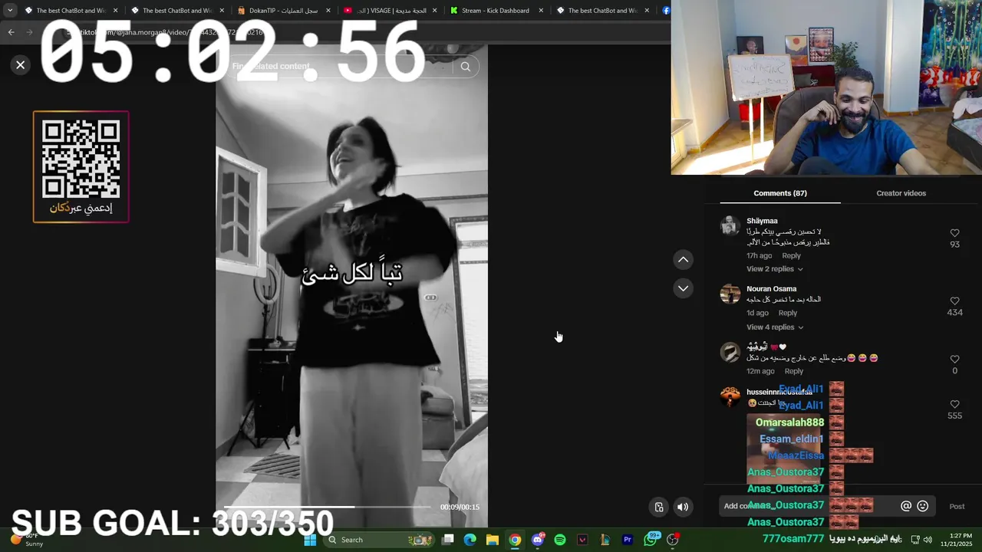Open the taskbar clock and date

coord(956,540)
